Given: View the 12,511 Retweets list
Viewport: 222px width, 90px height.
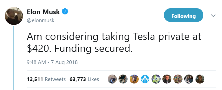Looking at the screenshot, I should click(46, 79).
